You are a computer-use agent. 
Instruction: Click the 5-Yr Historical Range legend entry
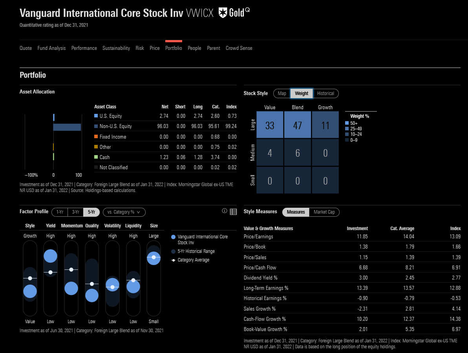(x=193, y=251)
